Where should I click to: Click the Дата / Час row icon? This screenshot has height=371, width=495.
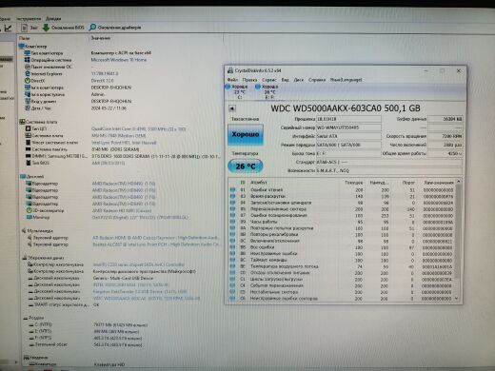click(x=28, y=108)
